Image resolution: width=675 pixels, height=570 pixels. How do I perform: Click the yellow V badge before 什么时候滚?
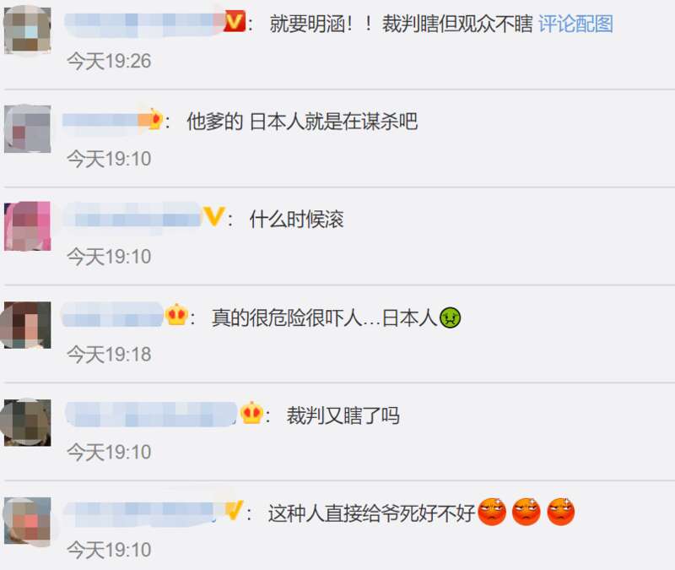[x=214, y=216]
